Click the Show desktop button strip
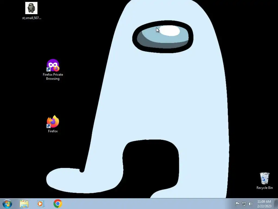Viewport: 278px width, 209px height. tap(276, 204)
